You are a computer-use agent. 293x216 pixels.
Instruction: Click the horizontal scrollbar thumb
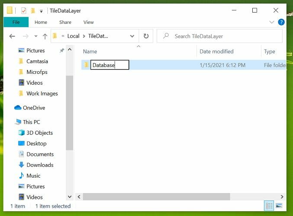point(157,197)
